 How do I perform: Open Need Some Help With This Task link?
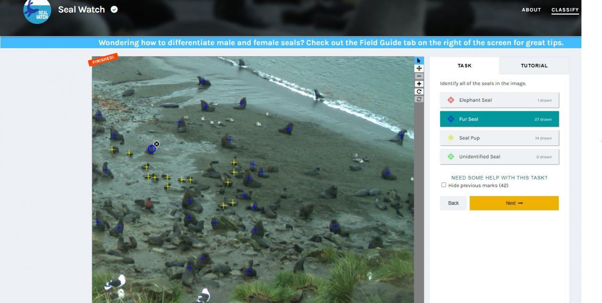pyautogui.click(x=499, y=178)
